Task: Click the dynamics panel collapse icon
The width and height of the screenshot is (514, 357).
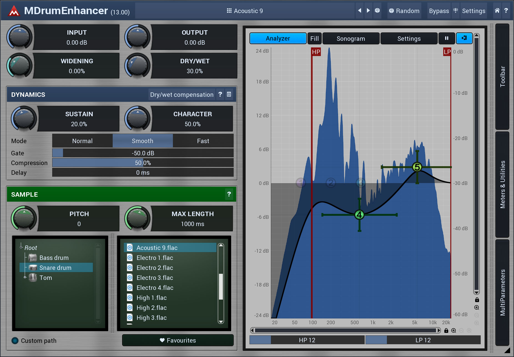Action: [229, 94]
